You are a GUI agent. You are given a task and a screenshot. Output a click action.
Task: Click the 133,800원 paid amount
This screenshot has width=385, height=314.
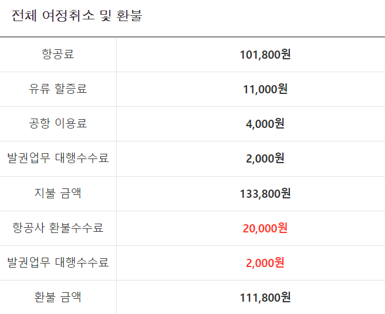coord(265,194)
